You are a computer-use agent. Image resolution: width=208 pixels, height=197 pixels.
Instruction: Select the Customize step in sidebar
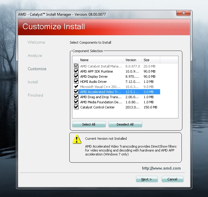click(x=37, y=69)
